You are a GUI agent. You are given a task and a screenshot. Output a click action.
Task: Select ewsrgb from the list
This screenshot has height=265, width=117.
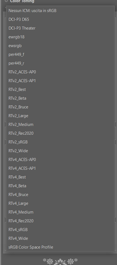[60, 46]
